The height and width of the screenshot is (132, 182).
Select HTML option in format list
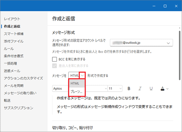[77, 83]
